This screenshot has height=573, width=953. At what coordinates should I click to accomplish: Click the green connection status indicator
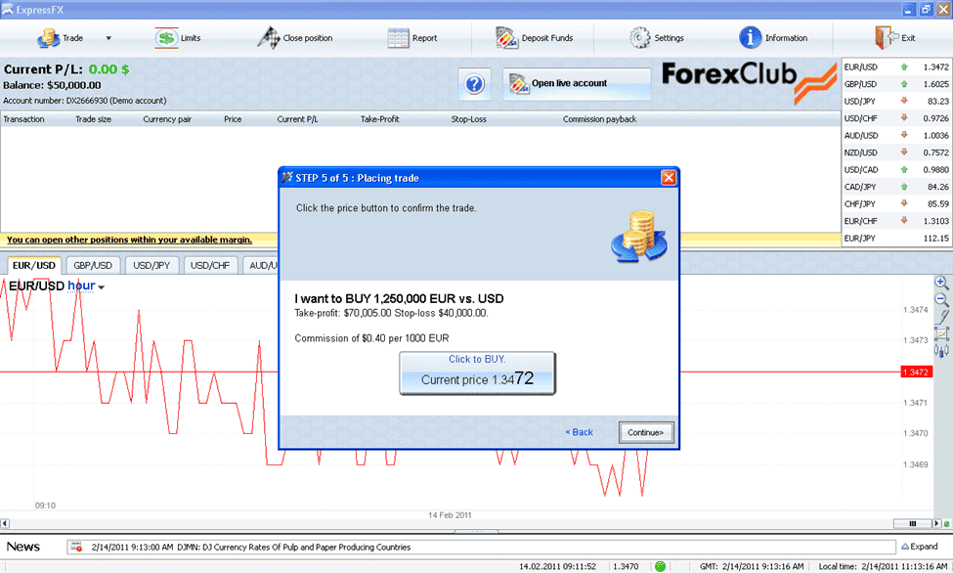pyautogui.click(x=660, y=566)
